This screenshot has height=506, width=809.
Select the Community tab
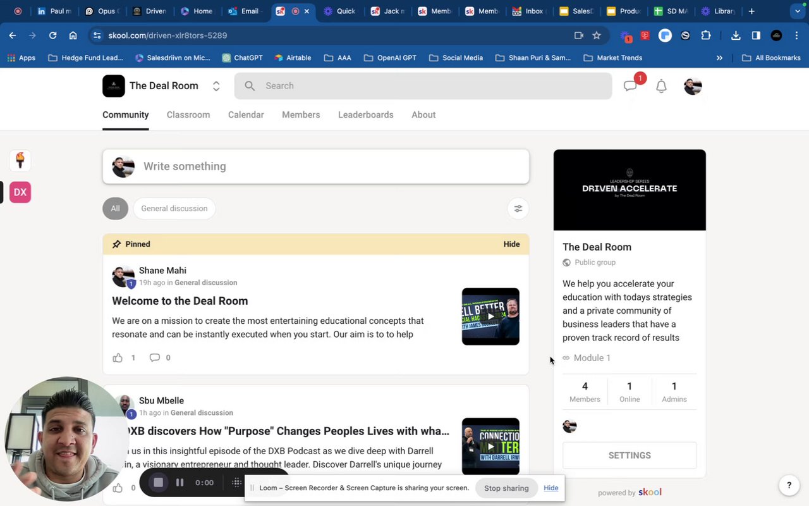126,114
